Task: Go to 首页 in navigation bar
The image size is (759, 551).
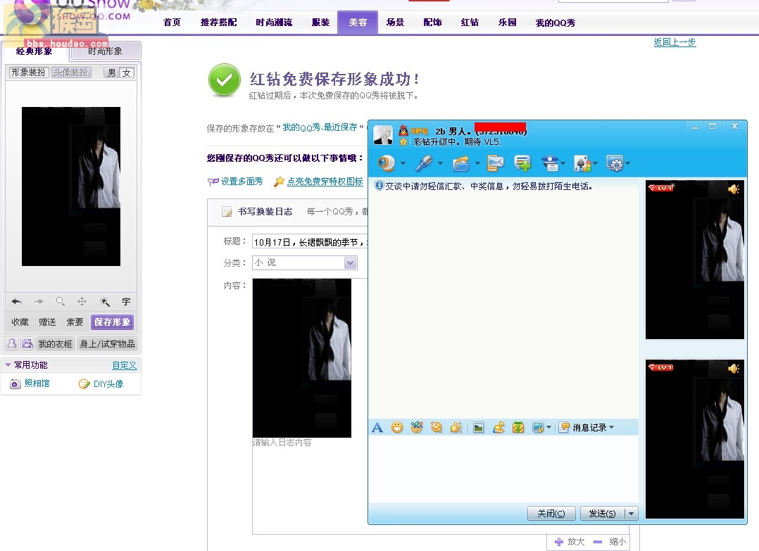Action: click(172, 23)
